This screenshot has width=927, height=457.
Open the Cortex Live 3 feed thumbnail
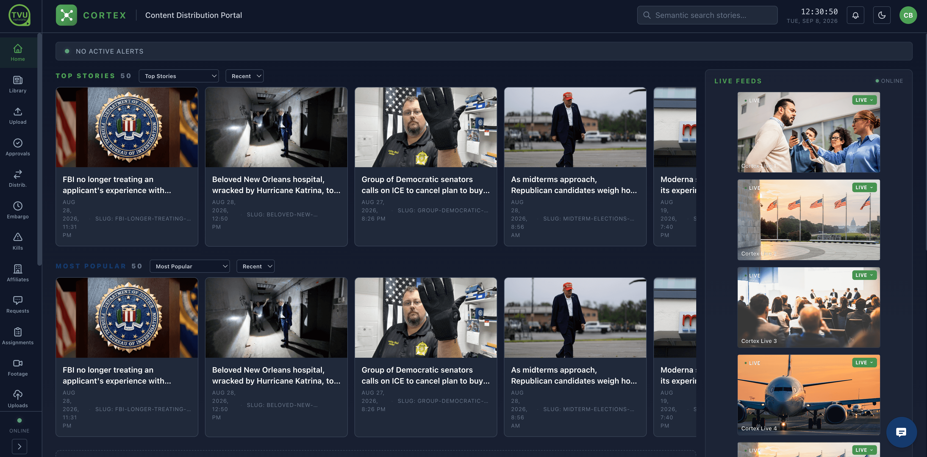coord(809,307)
